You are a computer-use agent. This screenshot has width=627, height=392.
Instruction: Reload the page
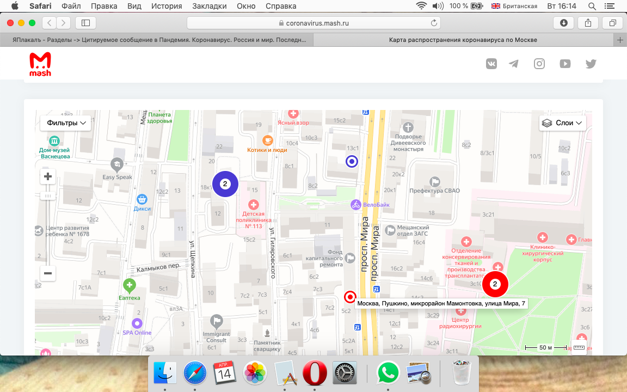point(434,23)
